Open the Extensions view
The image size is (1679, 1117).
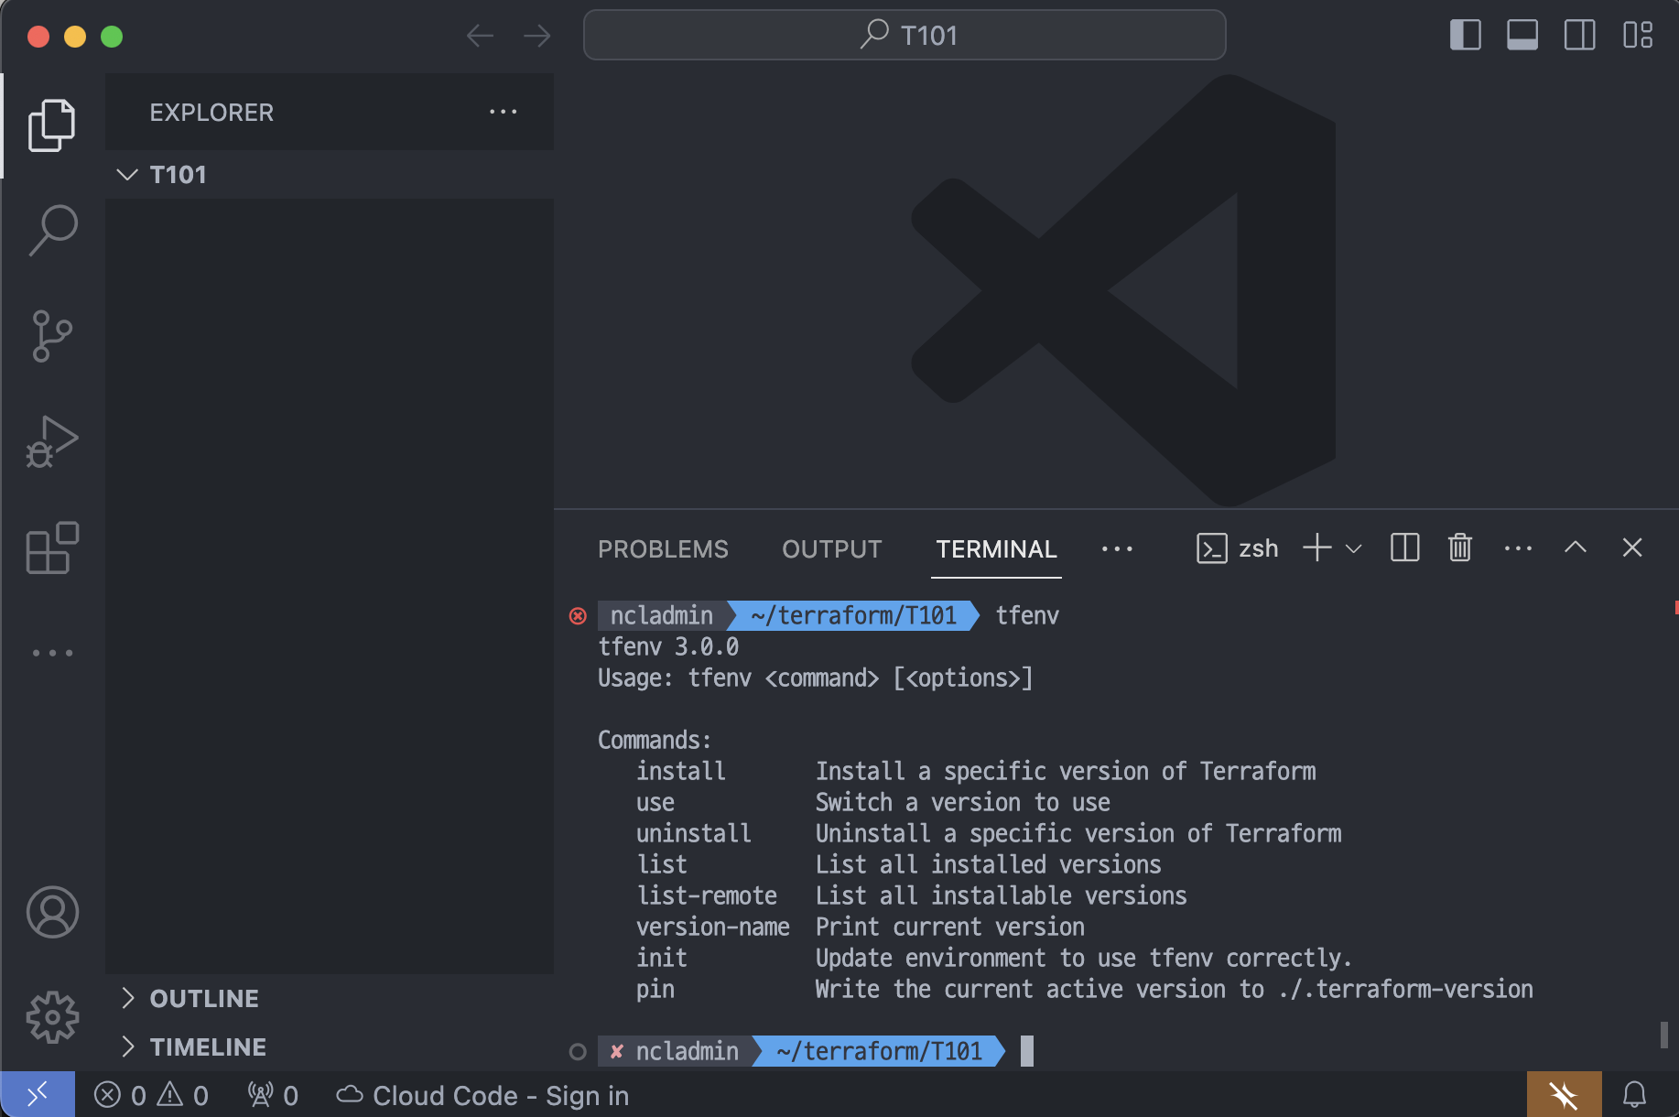click(x=52, y=548)
